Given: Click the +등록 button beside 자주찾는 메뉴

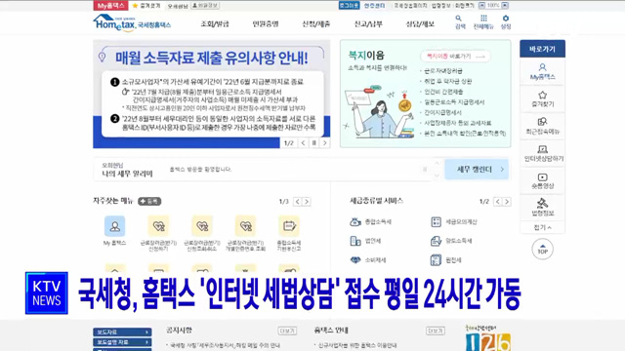Looking at the screenshot, I should click(x=149, y=202).
